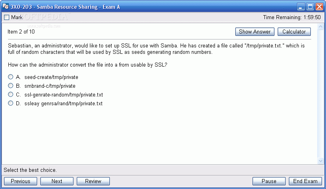The height and width of the screenshot is (189, 326).
Task: Click the answer text 'ssleay genrsa/rand/tmp/private.txt'
Action: click(64, 104)
